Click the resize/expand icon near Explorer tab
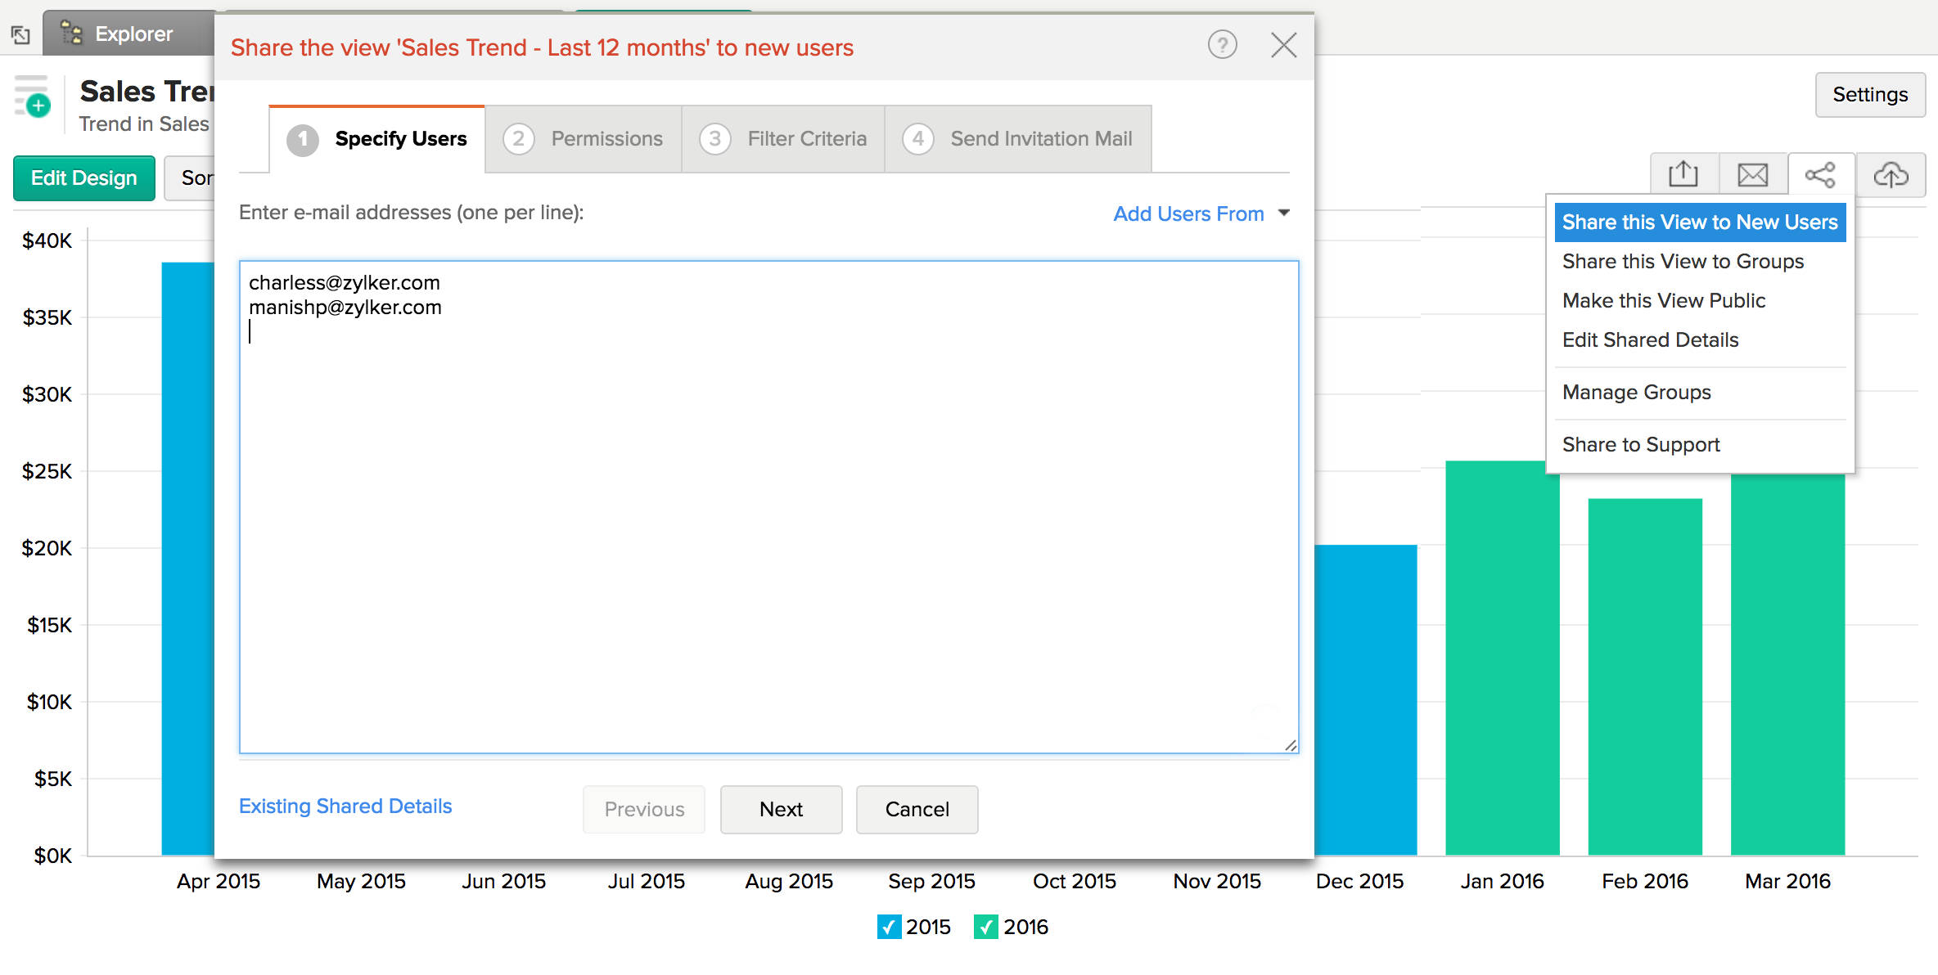 (20, 33)
